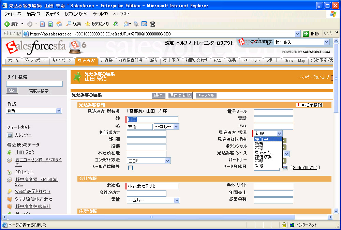Open the このページのヘルプ link
This screenshot has height=230, width=341.
(x=314, y=77)
